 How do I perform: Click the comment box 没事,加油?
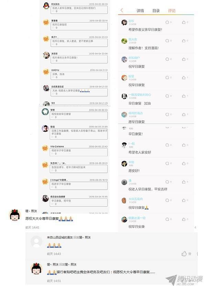pos(79,76)
